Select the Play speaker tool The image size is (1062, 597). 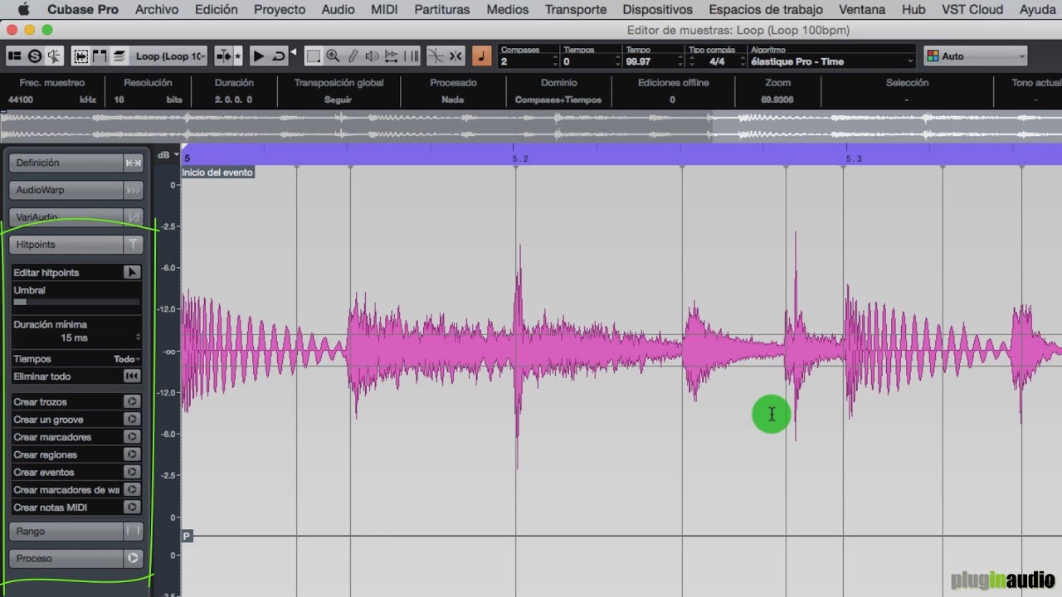[x=372, y=56]
